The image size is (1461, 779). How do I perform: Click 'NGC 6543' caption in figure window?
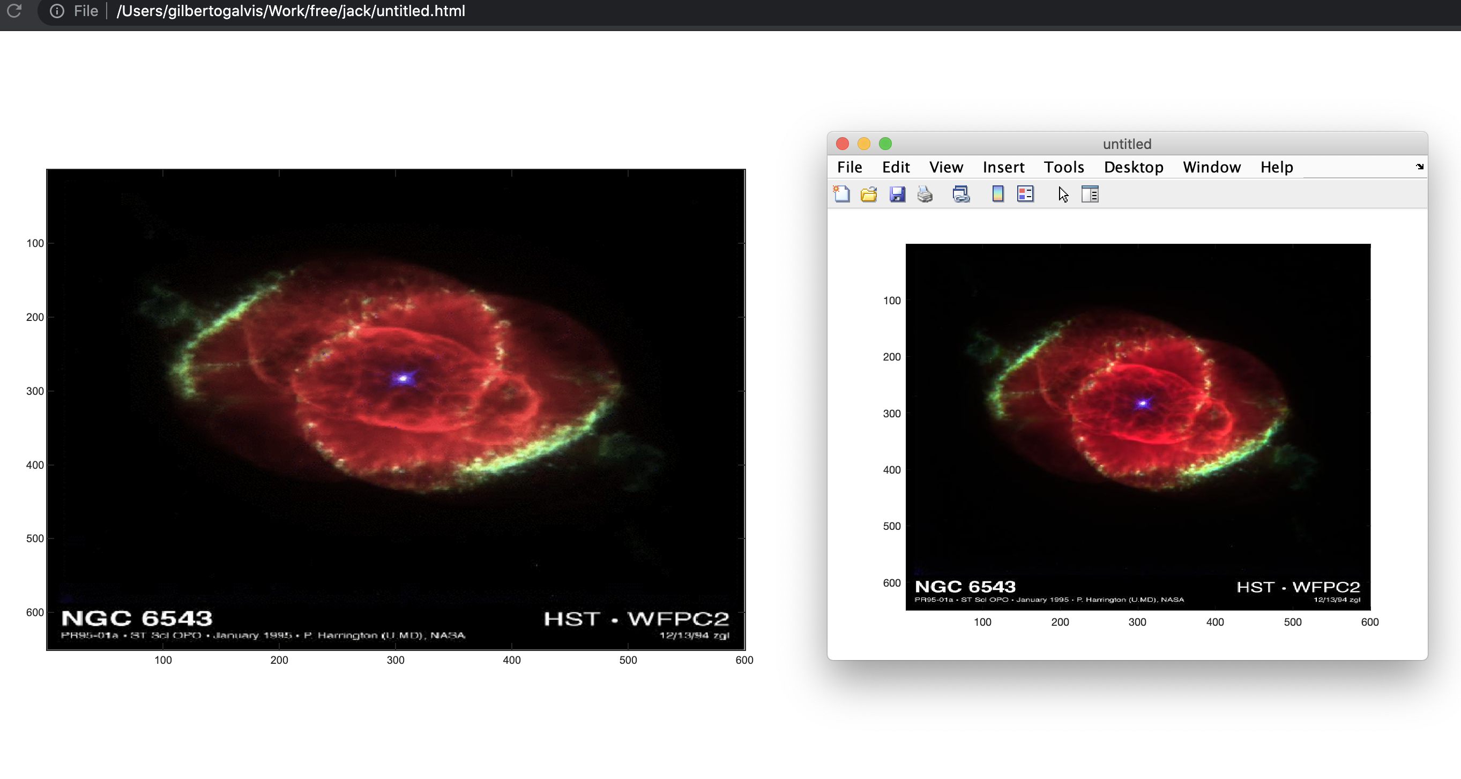(965, 587)
